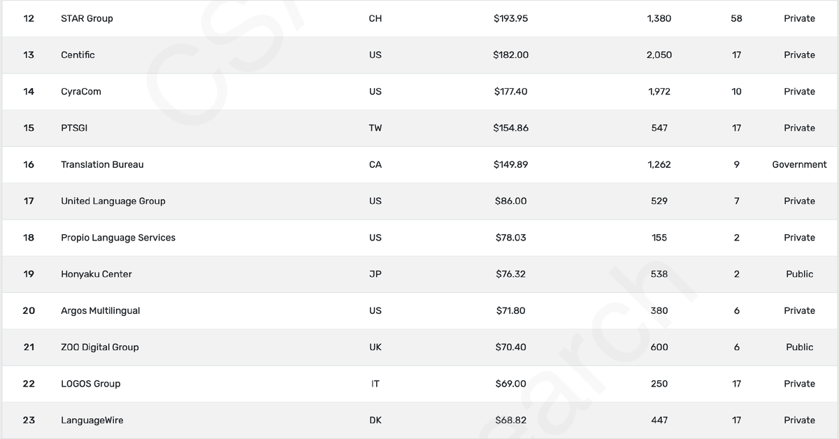
Task: Select the Government status cell
Action: pos(799,164)
